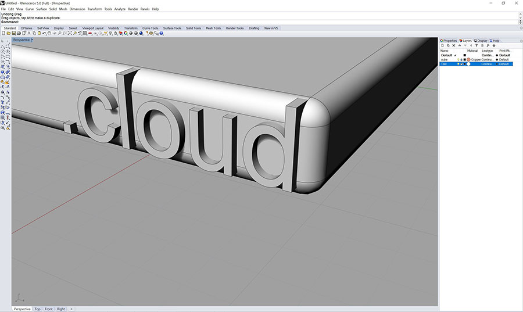This screenshot has height=312, width=523.
Task: Select the Pan hand icon
Action: (x=49, y=33)
